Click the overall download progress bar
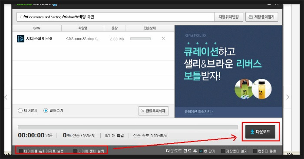The image size is (304, 159). (x=128, y=127)
